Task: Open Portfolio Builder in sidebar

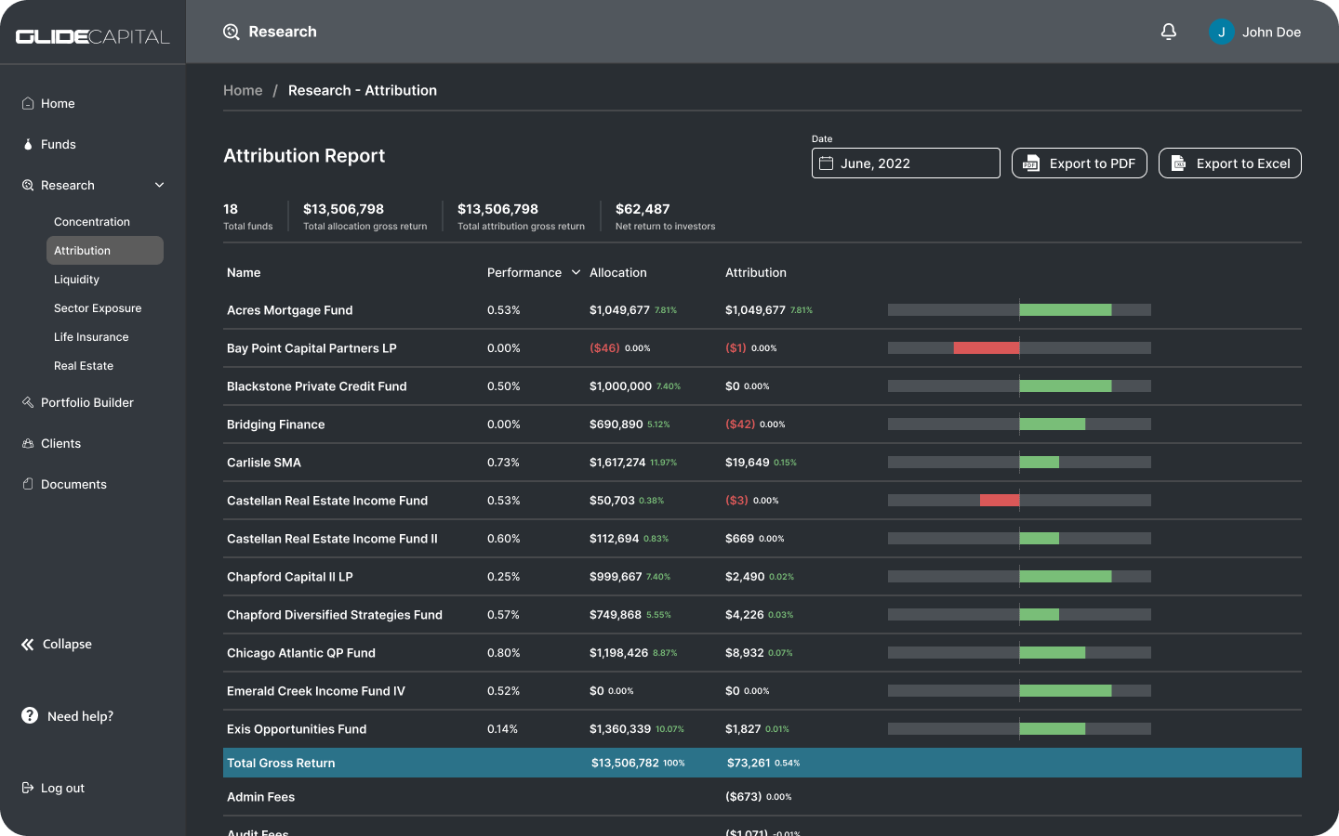Action: click(x=87, y=402)
